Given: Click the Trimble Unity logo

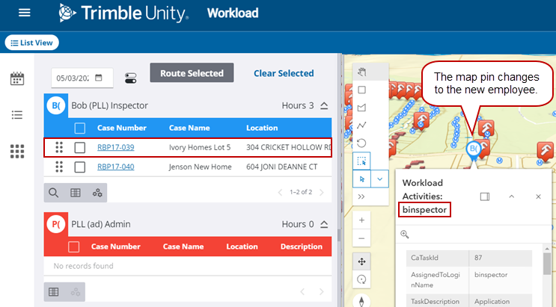Looking at the screenshot, I should [x=123, y=13].
